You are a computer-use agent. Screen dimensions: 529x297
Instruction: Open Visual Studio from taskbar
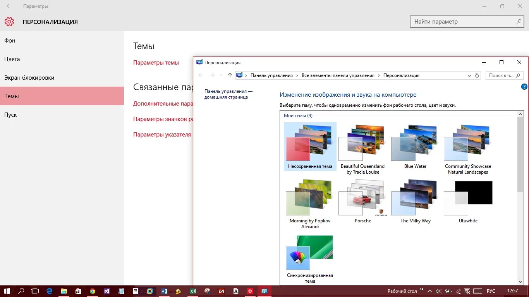point(107,291)
